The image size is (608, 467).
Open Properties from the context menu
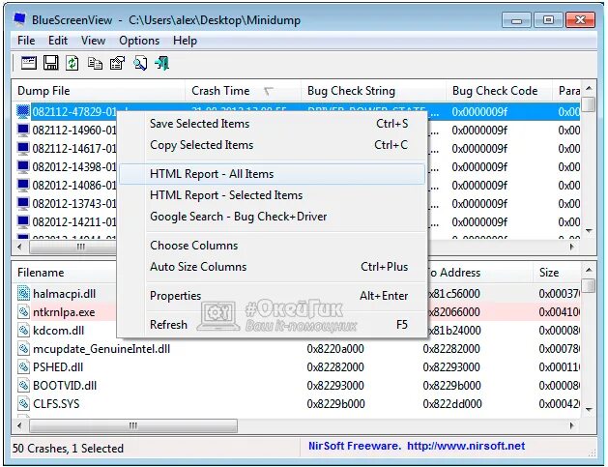(x=273, y=296)
